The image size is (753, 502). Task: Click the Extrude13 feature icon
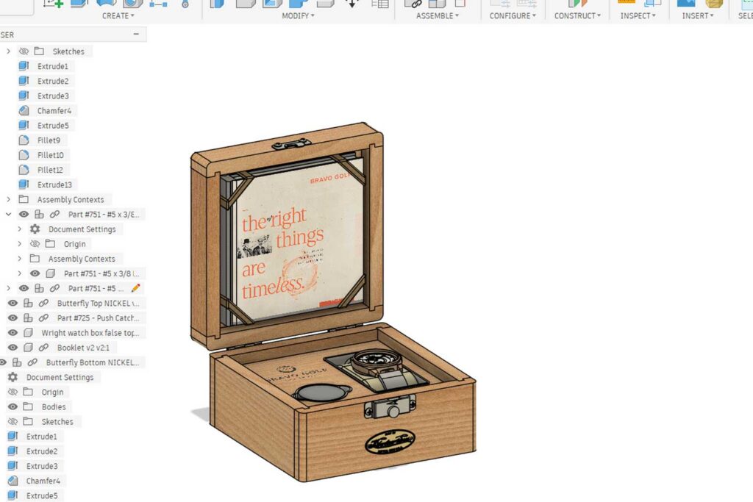click(24, 184)
